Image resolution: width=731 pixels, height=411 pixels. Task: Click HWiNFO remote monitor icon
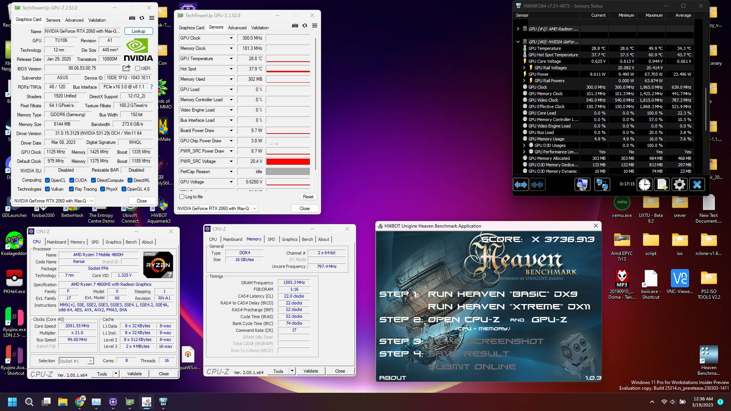click(582, 185)
